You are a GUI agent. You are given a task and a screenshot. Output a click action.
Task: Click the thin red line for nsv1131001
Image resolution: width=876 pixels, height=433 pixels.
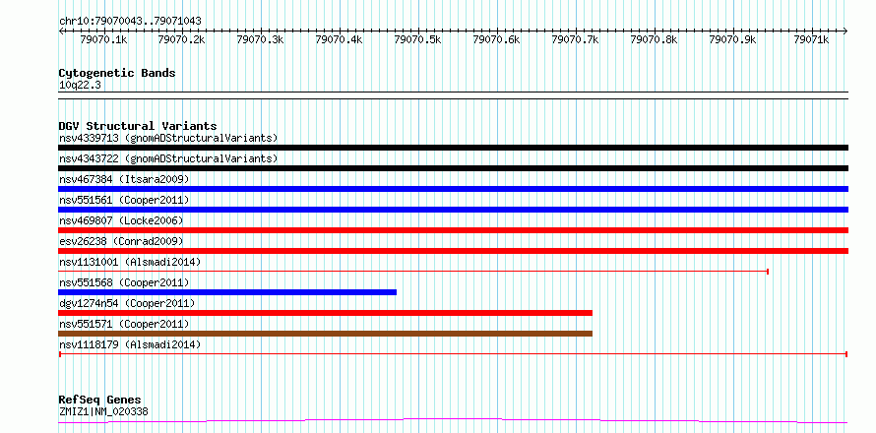[x=413, y=272]
